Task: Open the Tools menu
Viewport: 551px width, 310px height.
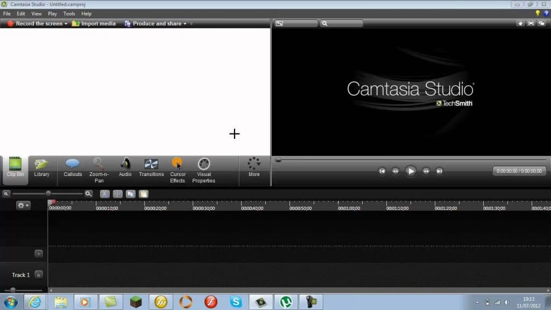Action: [69, 13]
